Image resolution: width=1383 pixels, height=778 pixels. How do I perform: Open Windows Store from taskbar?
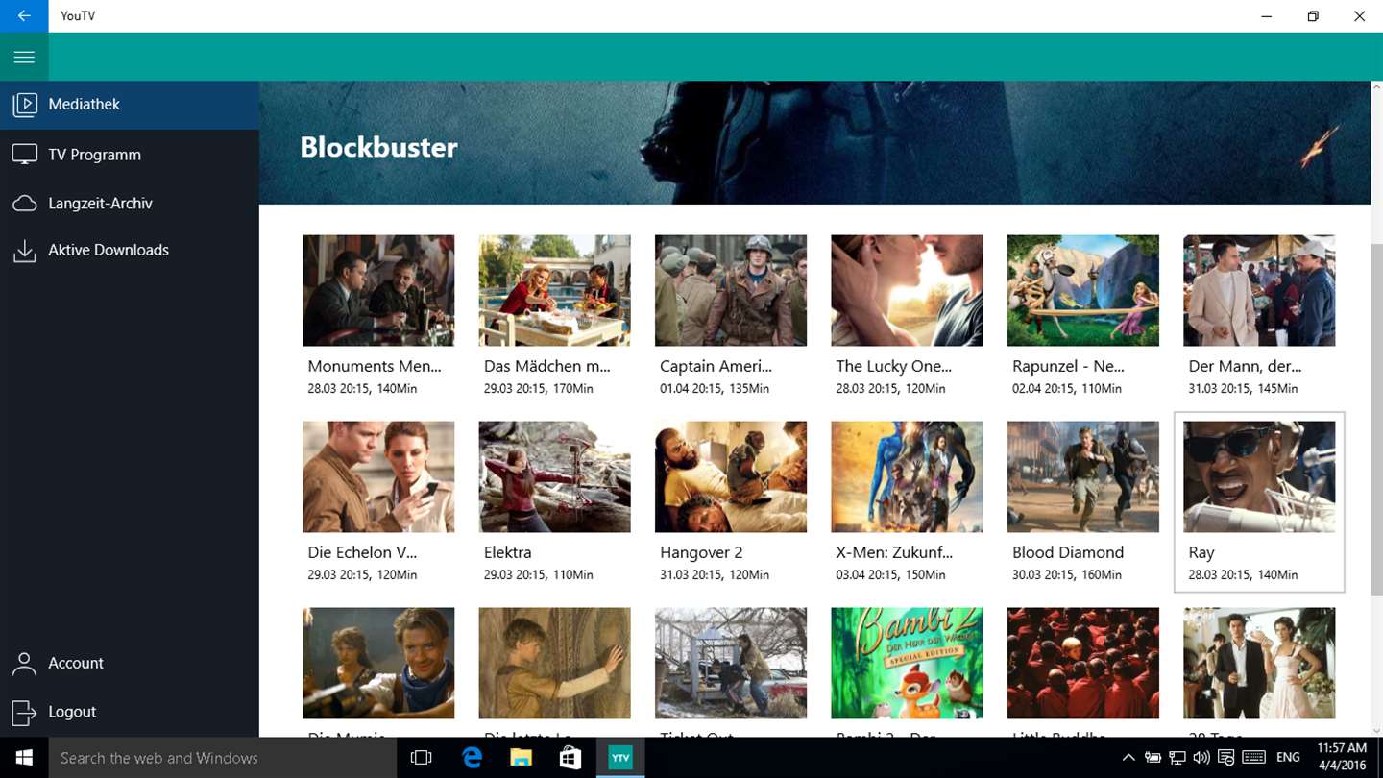click(570, 758)
